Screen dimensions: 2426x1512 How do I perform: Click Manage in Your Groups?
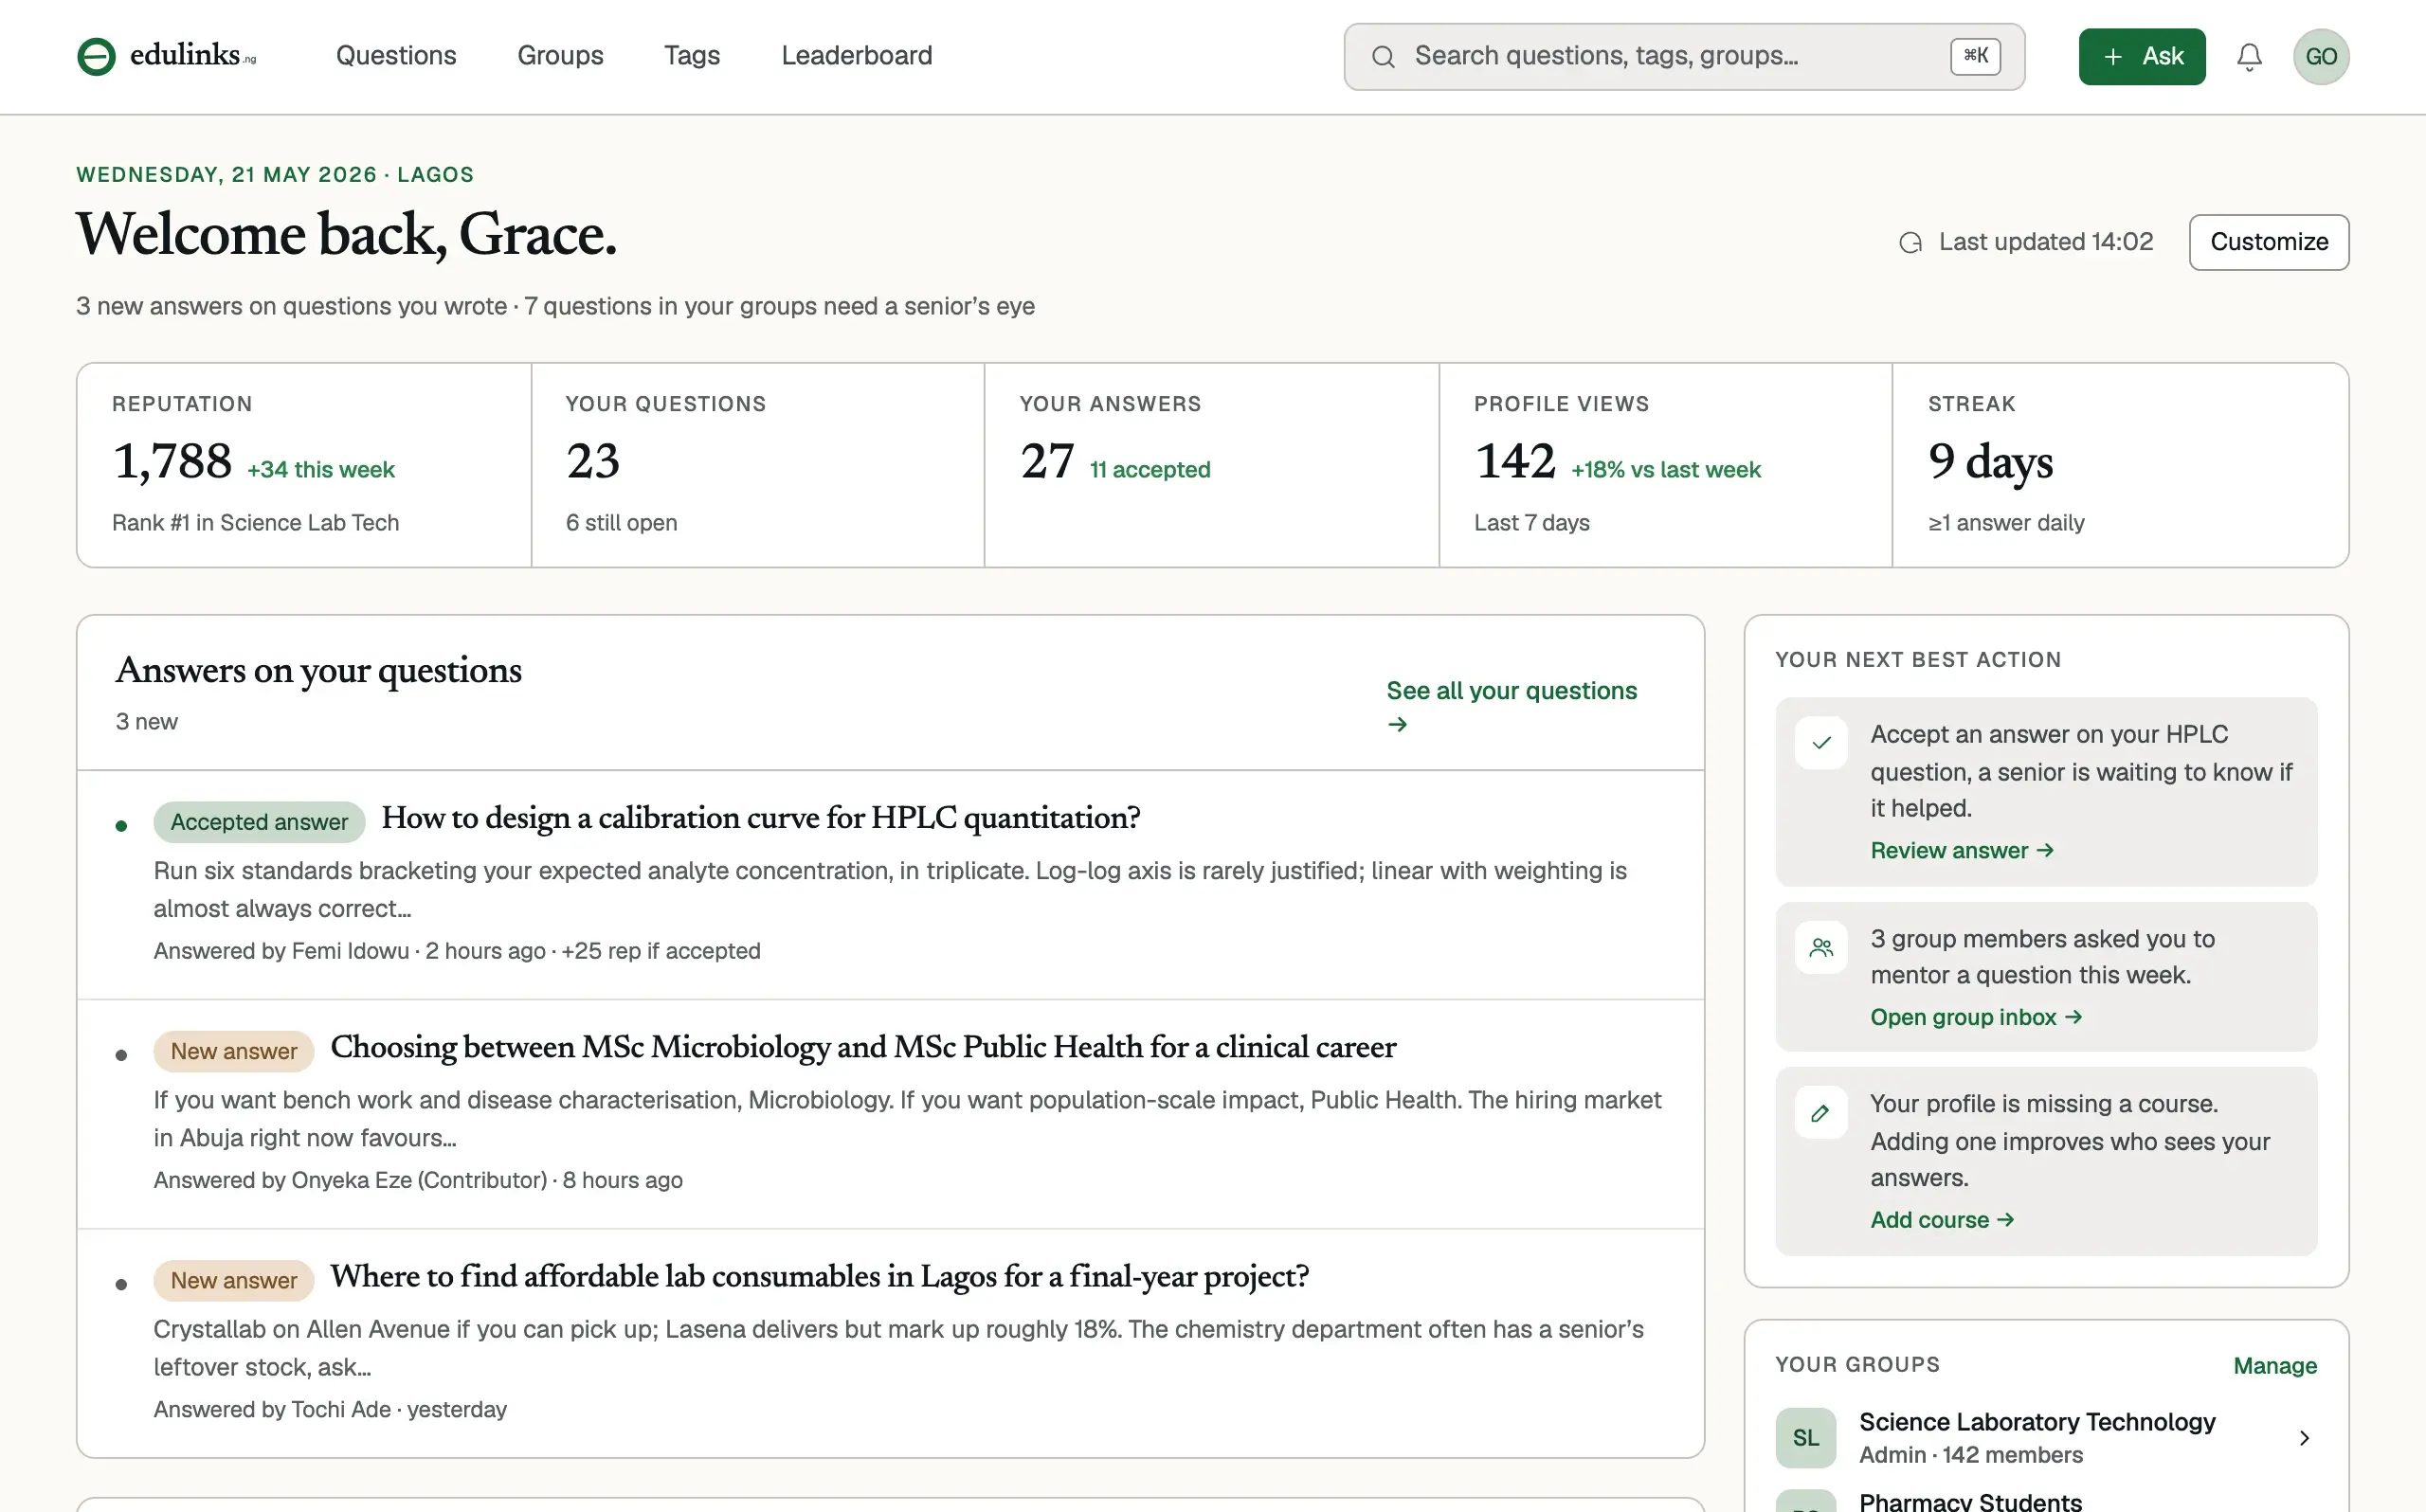tap(2275, 1366)
